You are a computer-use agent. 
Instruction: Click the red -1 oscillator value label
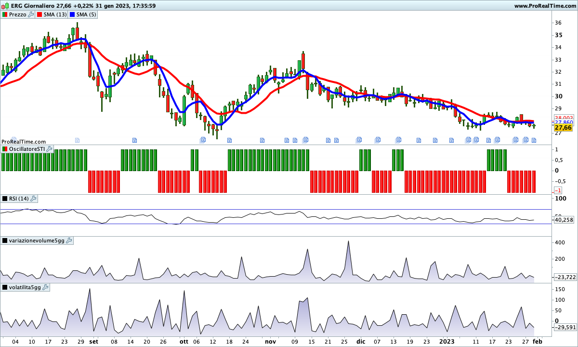point(558,190)
